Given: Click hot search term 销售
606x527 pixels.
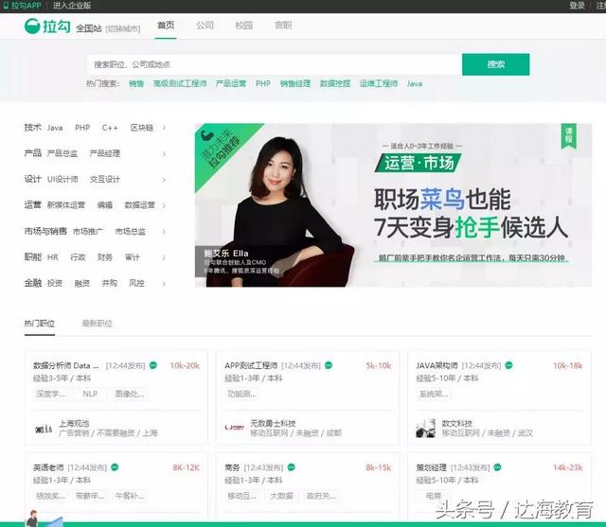Looking at the screenshot, I should [x=136, y=83].
